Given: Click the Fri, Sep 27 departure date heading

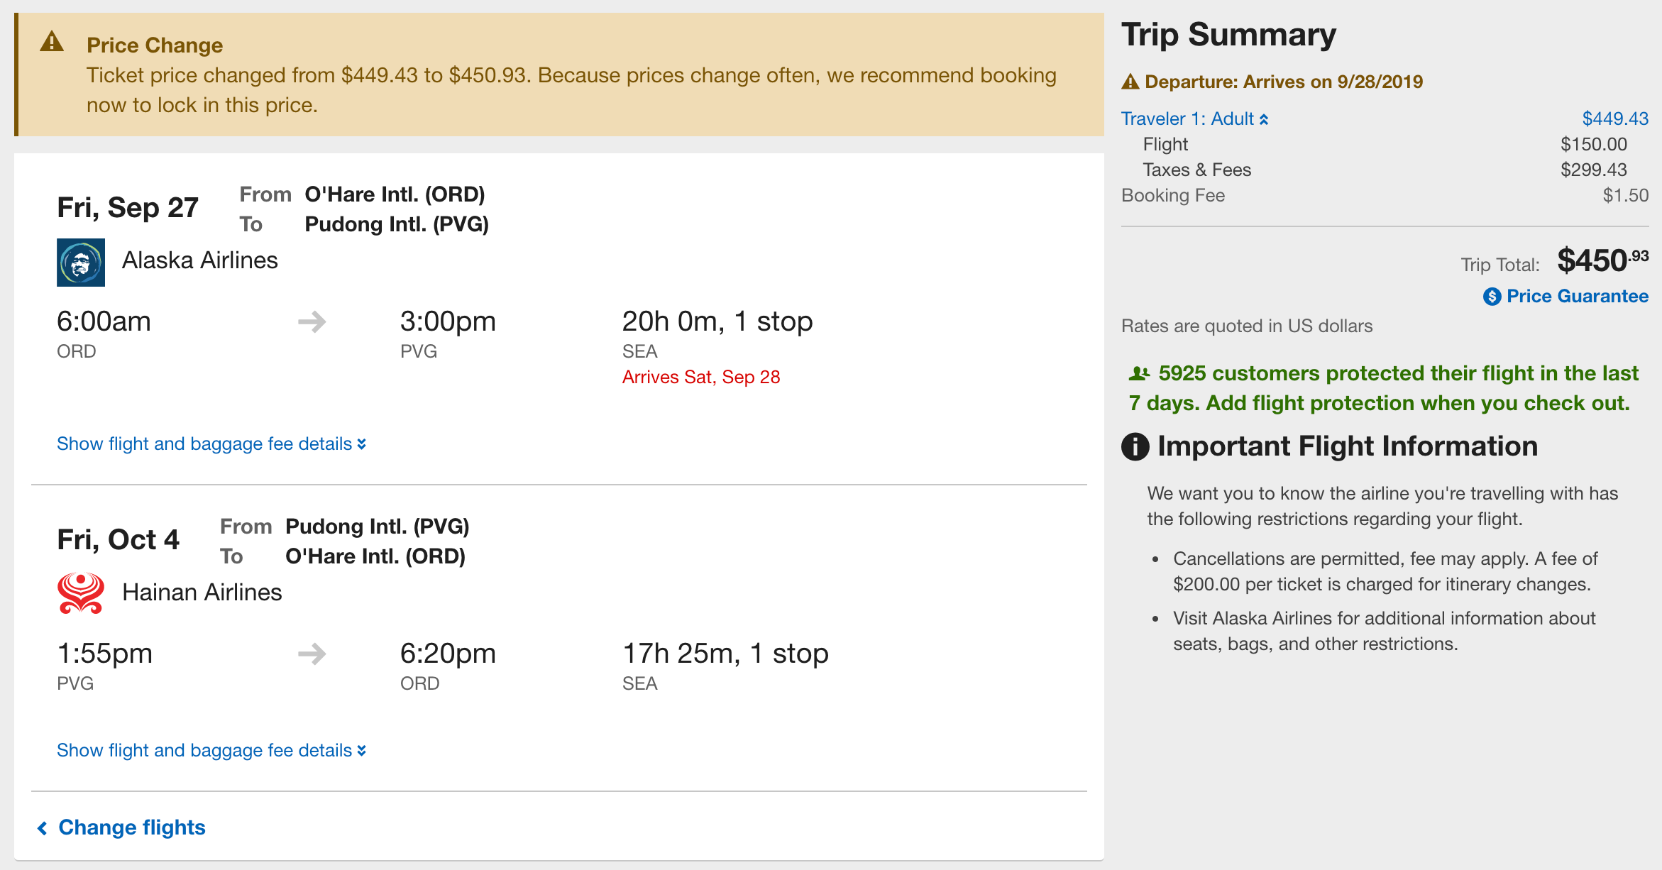Looking at the screenshot, I should tap(128, 207).
